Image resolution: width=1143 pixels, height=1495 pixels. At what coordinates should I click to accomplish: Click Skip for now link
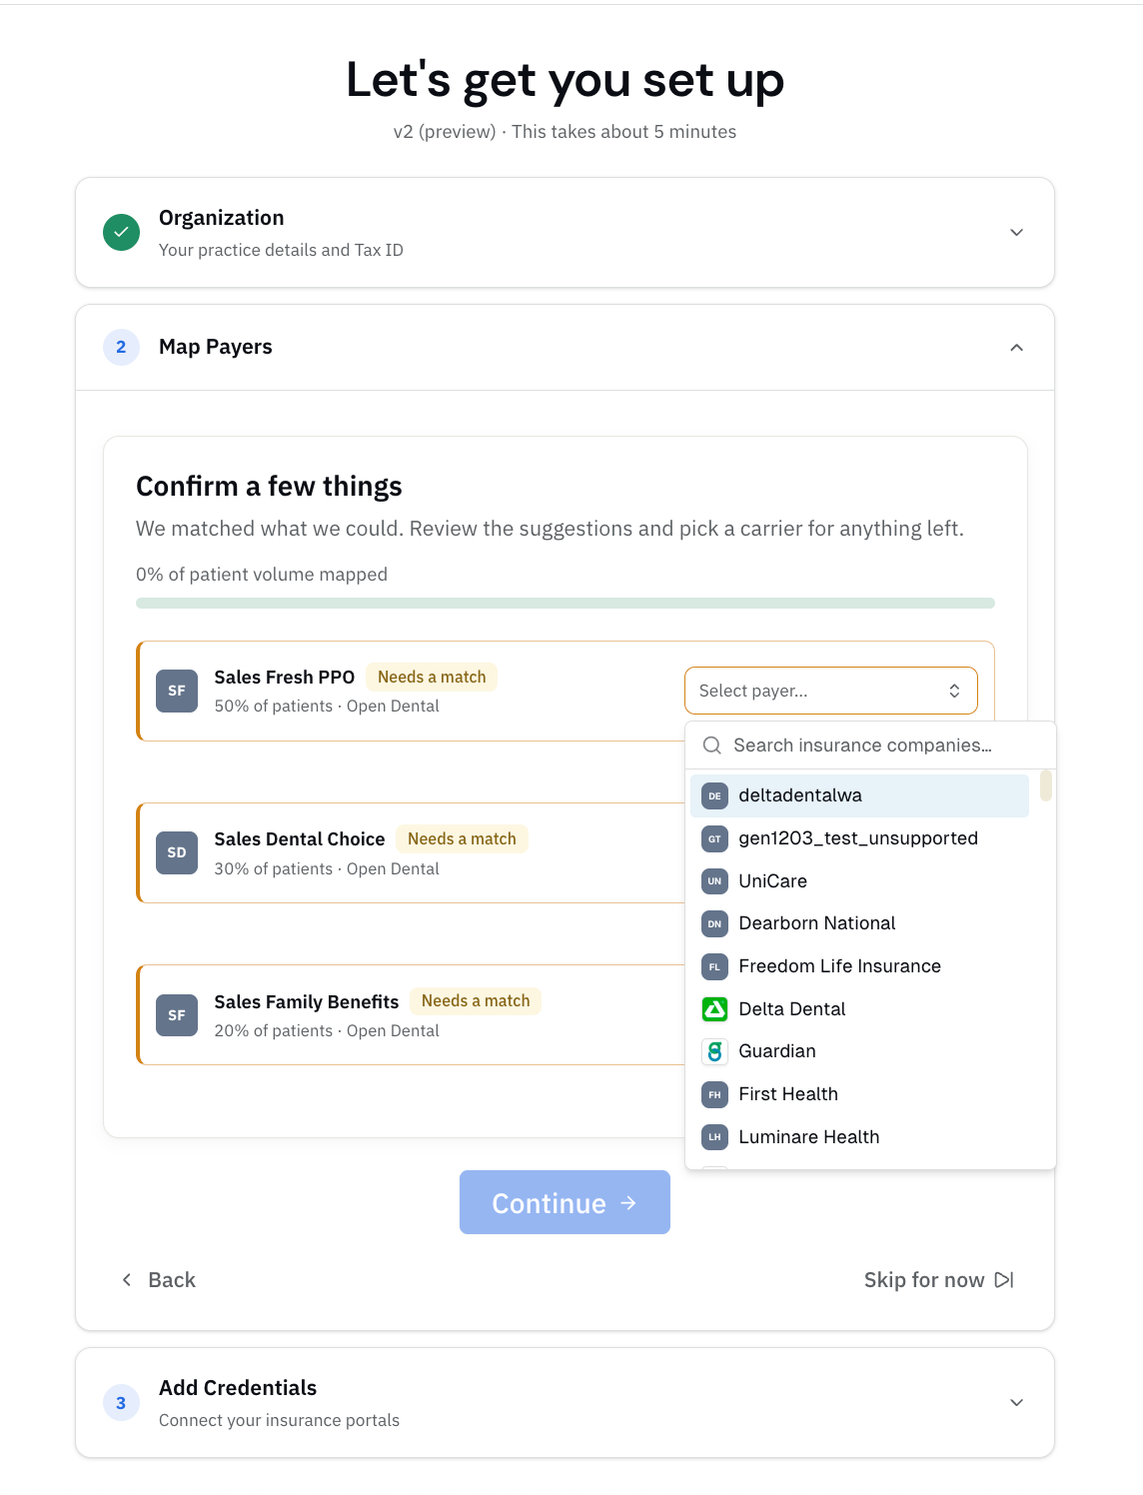click(x=939, y=1280)
